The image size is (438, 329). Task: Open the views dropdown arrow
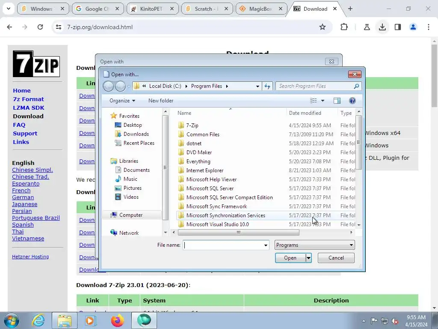coord(323,101)
